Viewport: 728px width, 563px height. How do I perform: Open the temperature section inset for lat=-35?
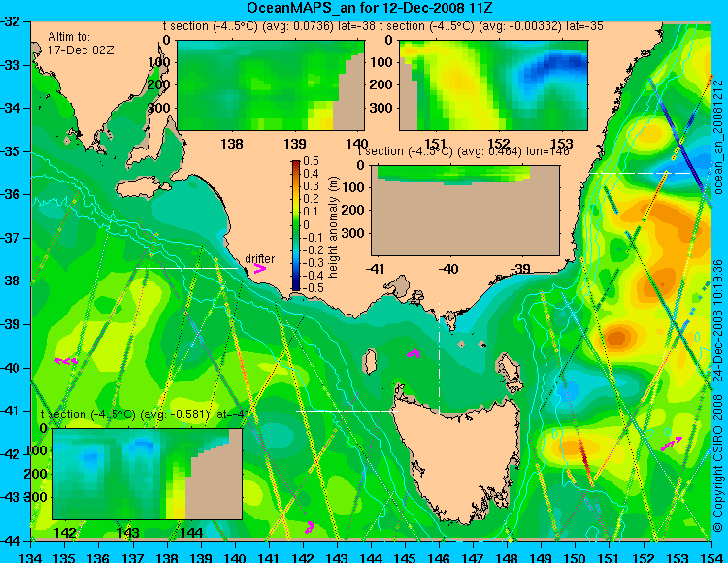point(493,85)
